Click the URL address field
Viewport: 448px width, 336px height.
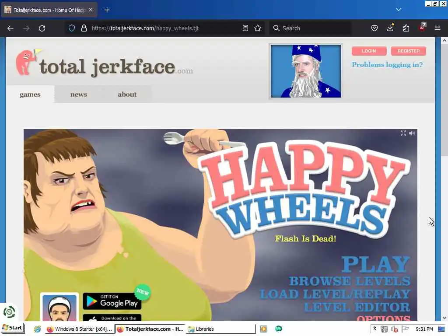(164, 28)
